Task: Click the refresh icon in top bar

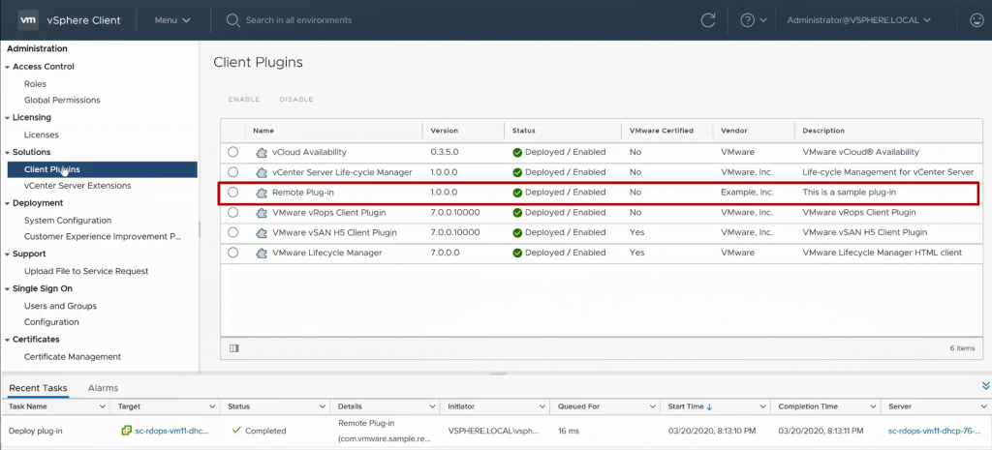Action: 708,19
